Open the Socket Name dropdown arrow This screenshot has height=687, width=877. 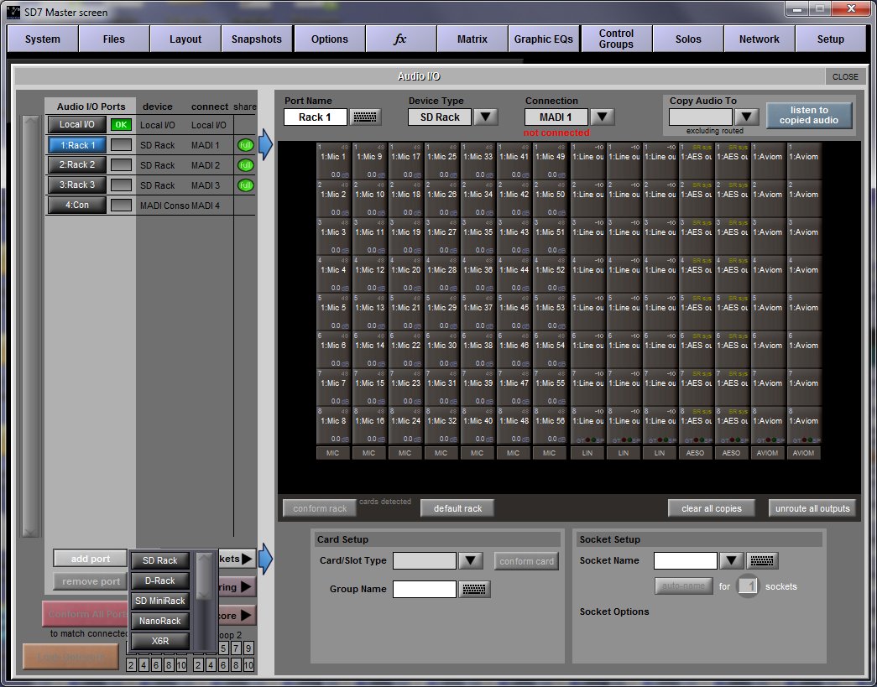731,560
